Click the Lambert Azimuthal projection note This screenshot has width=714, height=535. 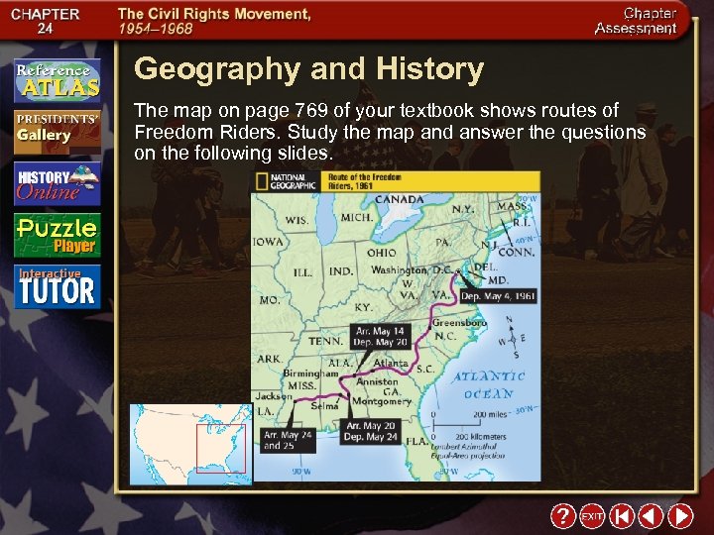coord(468,451)
